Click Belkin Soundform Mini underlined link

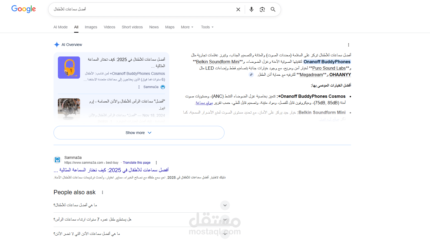[218, 62]
